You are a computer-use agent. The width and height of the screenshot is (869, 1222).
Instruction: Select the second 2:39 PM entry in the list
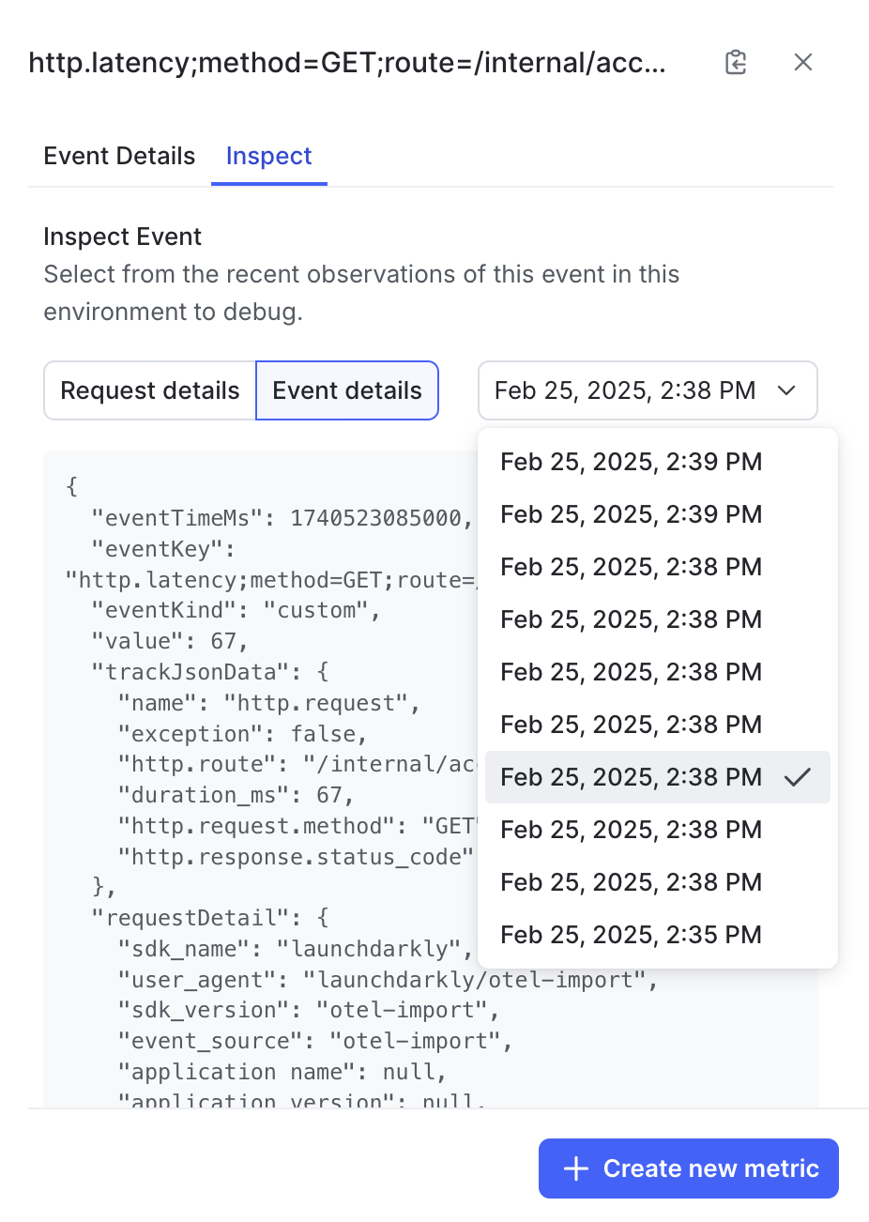[630, 513]
